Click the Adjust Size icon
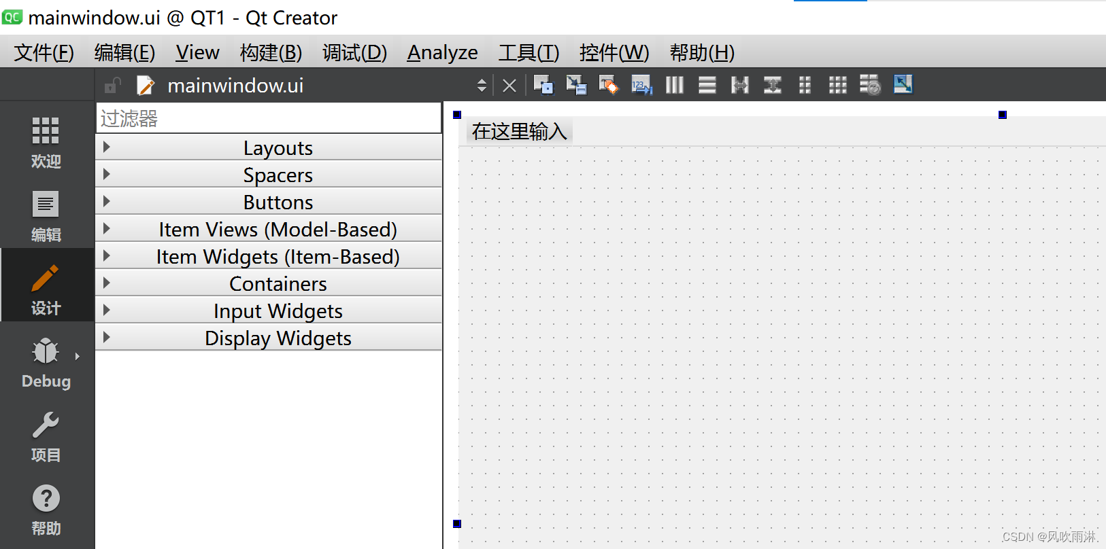 (903, 84)
